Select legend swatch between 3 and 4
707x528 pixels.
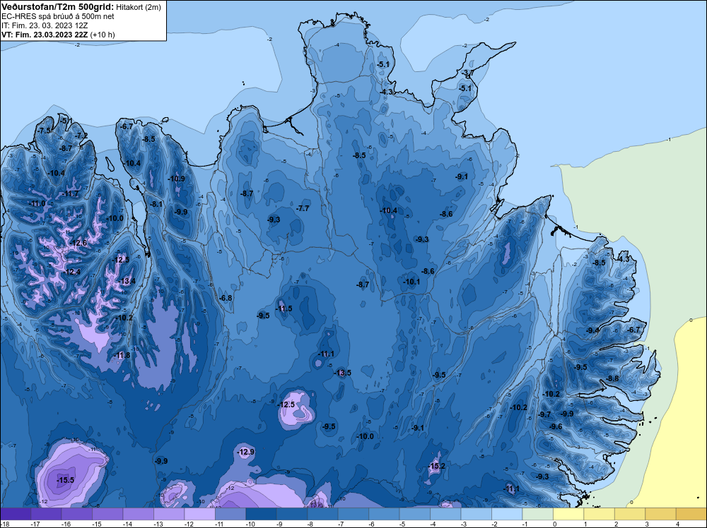(660, 514)
